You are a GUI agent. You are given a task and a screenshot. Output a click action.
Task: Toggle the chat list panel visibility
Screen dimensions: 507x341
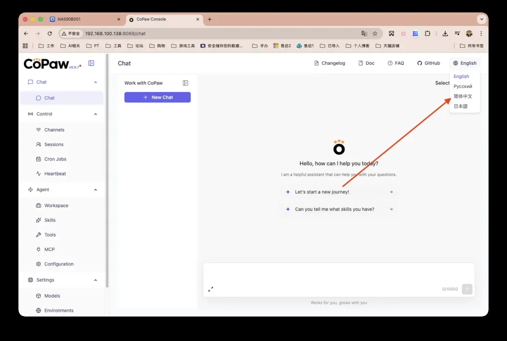point(185,82)
